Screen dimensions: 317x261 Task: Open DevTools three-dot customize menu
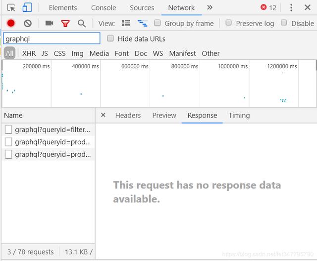coord(291,8)
